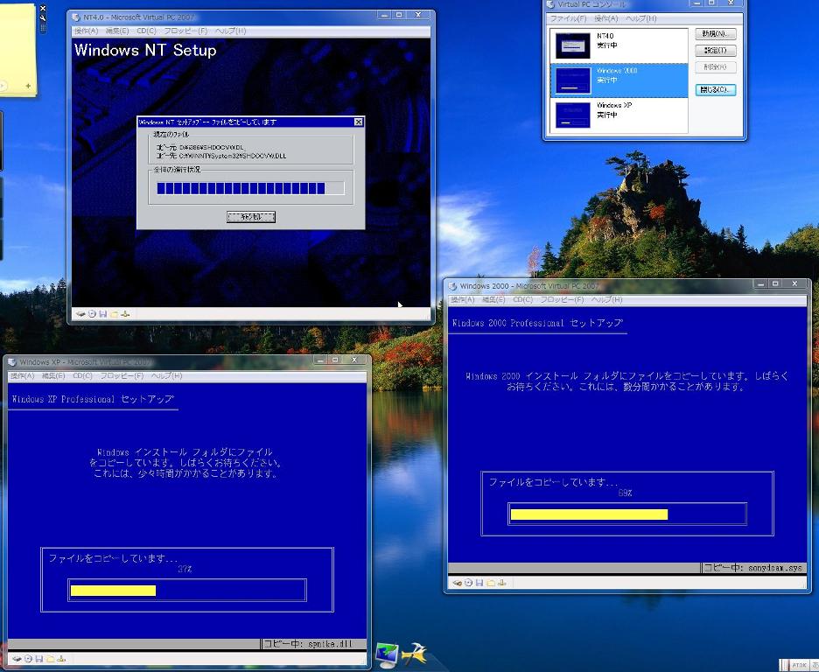Open 編集(E) menu in Windows XP window

(53, 376)
